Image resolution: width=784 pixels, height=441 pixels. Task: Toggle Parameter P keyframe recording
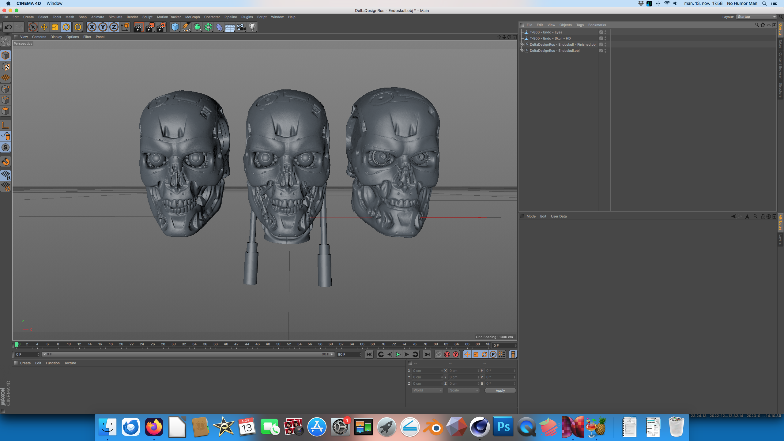click(493, 354)
